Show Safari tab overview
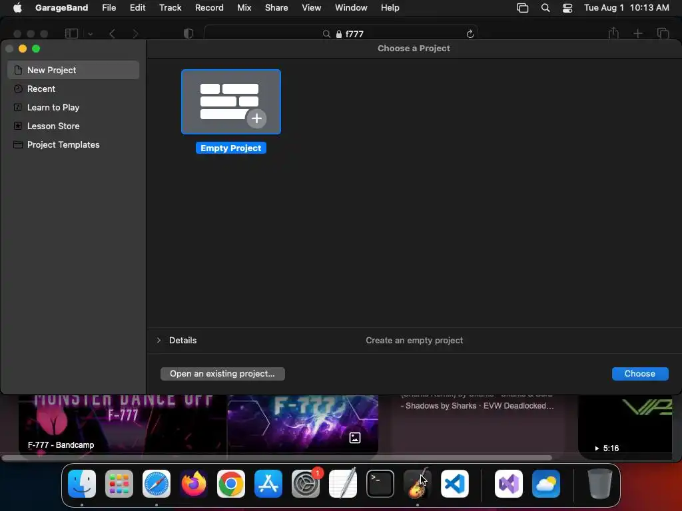This screenshot has height=511, width=682. [x=663, y=33]
